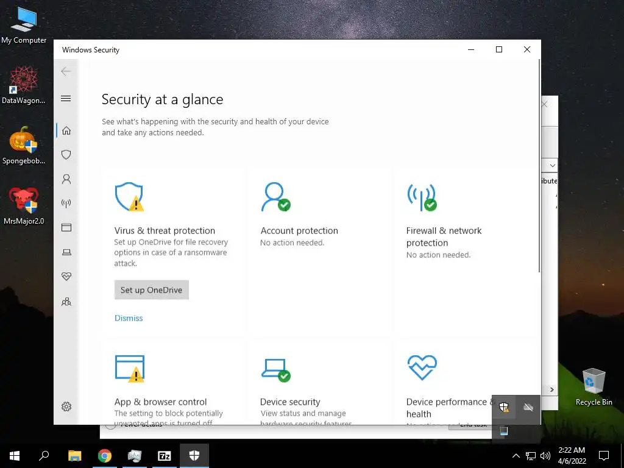This screenshot has height=468, width=624.
Task: Open Device security heading
Action: point(290,402)
